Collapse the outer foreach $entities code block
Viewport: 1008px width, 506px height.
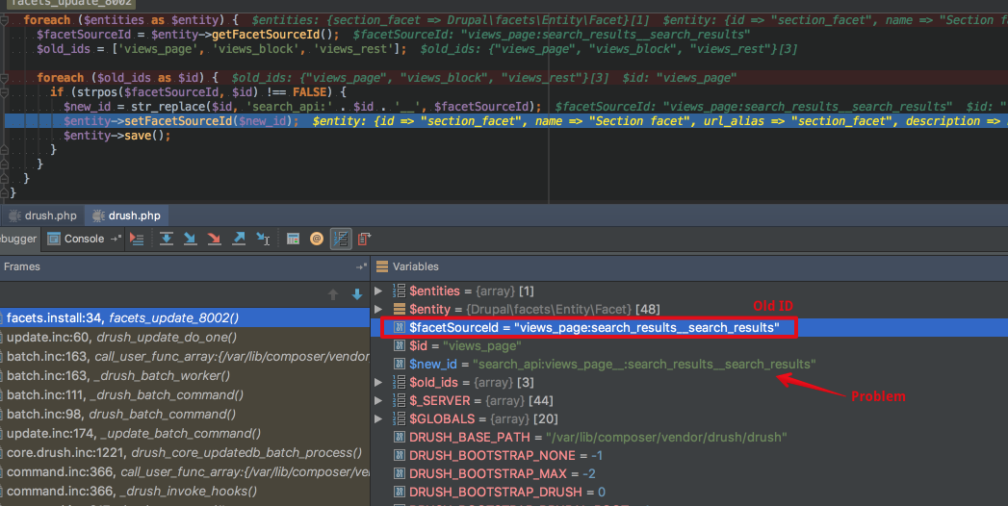point(5,20)
